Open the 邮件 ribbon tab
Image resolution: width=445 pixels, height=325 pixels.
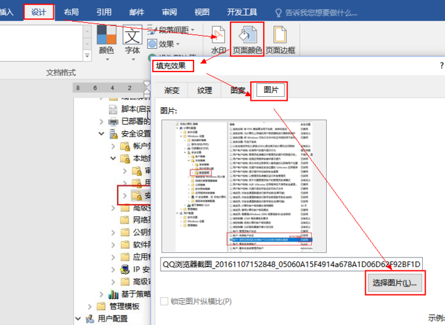click(x=137, y=12)
